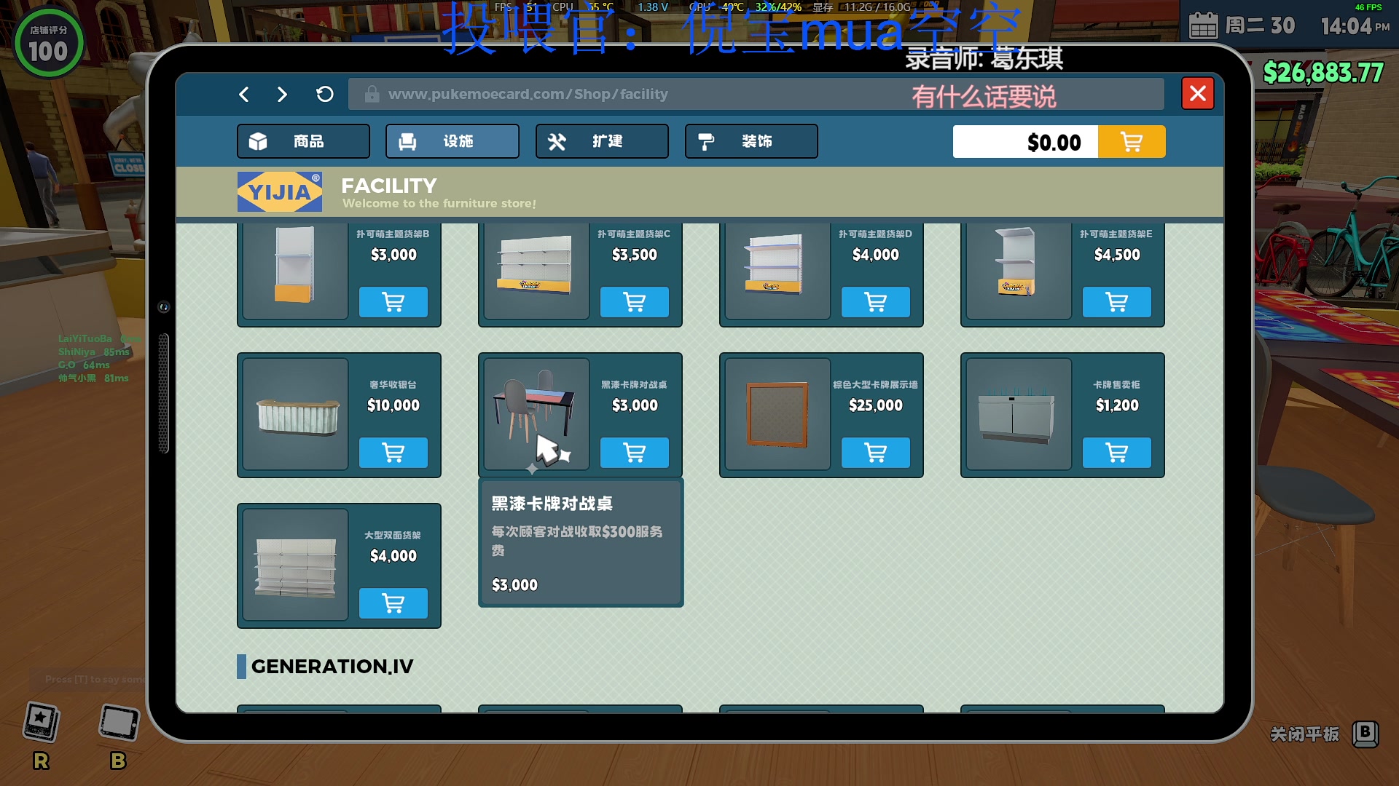Open the tablet B icon
Image resolution: width=1399 pixels, height=786 pixels.
point(118,723)
